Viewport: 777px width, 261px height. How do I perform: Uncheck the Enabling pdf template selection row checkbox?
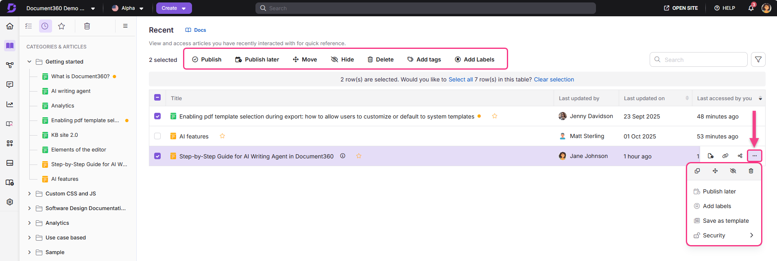pos(157,116)
